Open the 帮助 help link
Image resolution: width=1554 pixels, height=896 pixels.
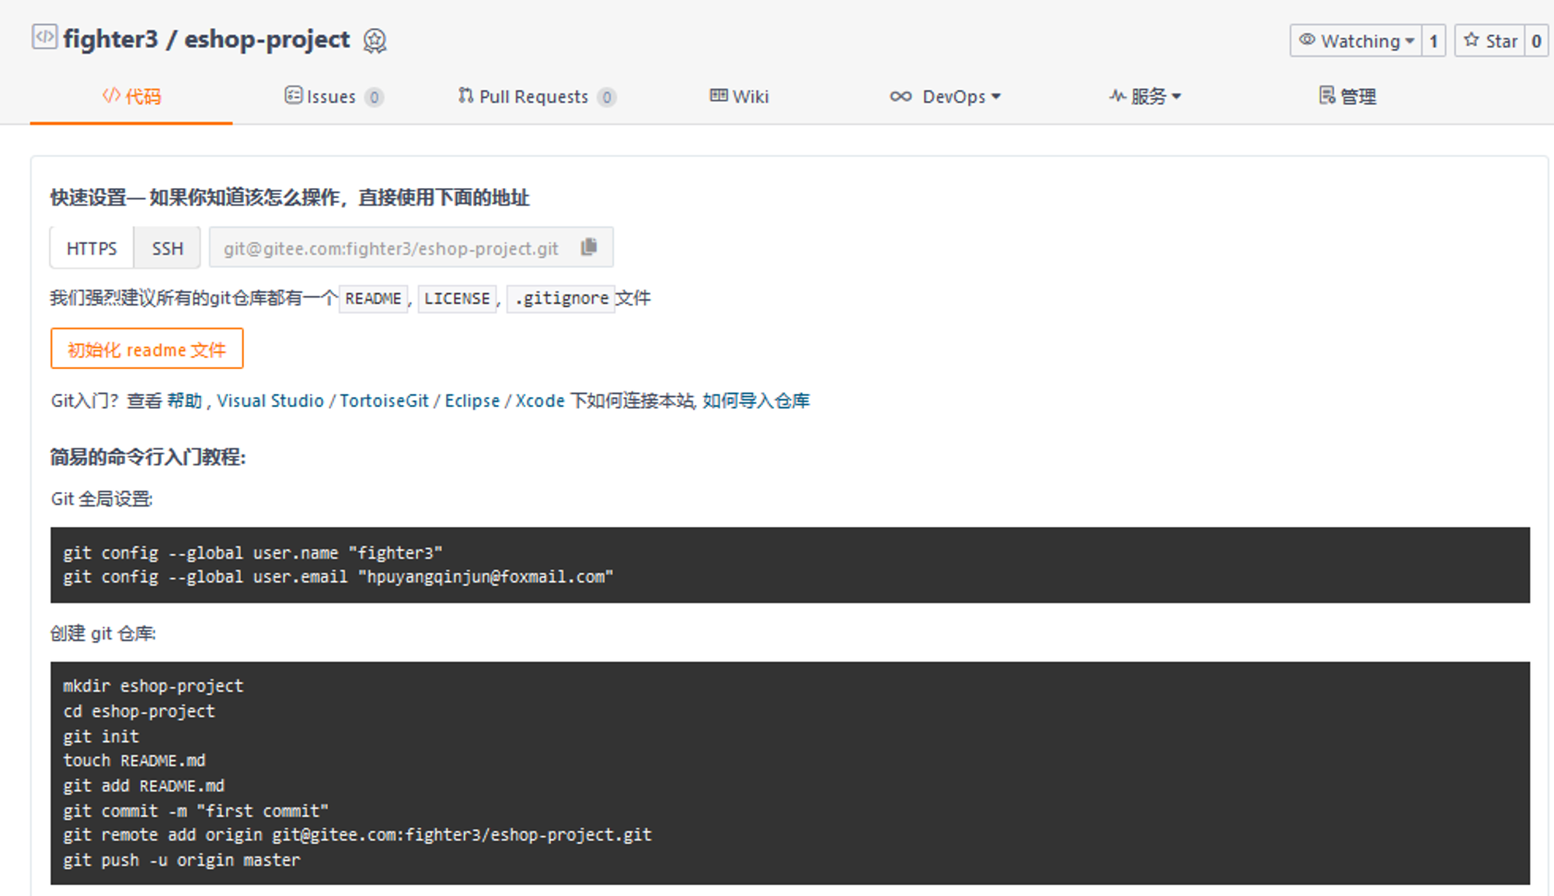(184, 401)
